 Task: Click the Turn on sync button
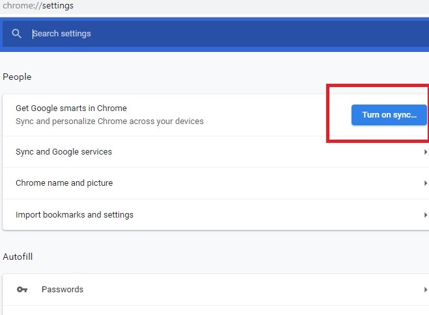(389, 115)
